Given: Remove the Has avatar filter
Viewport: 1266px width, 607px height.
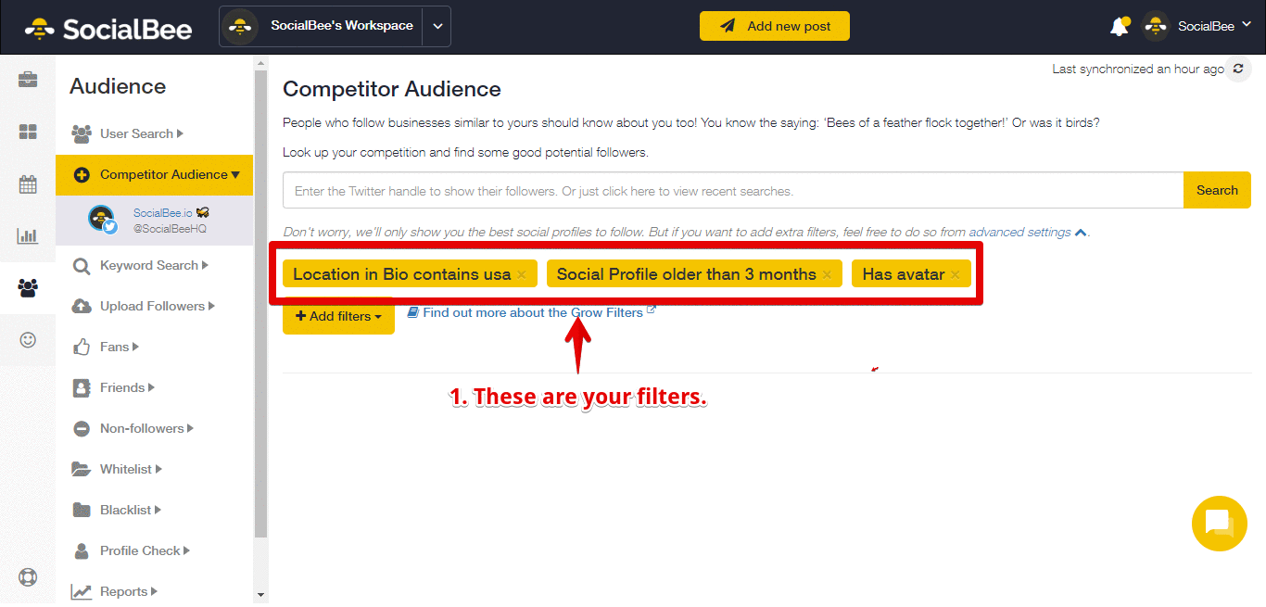Looking at the screenshot, I should click(x=956, y=274).
